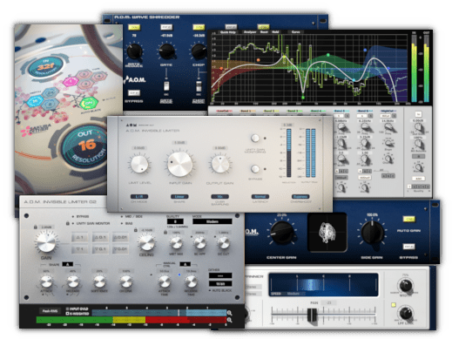Toggle Unity Gain Monitor on Invisible Limiter G2

click(91, 223)
